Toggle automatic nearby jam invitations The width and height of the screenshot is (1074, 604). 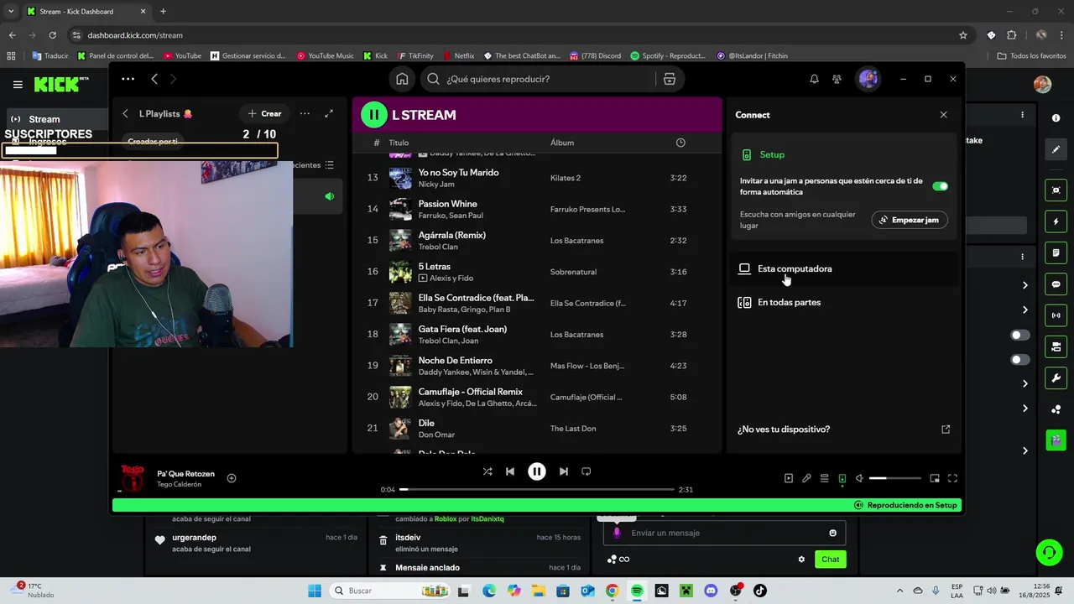(940, 186)
